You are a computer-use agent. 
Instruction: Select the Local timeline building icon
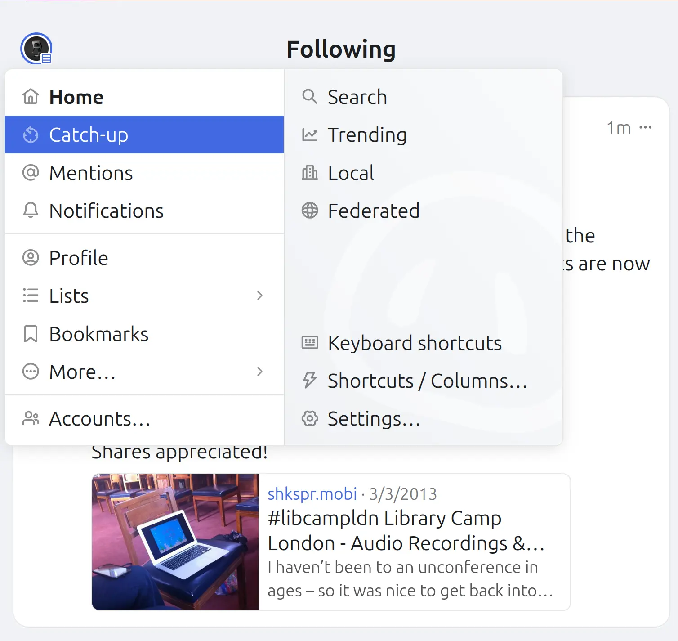[x=310, y=173]
